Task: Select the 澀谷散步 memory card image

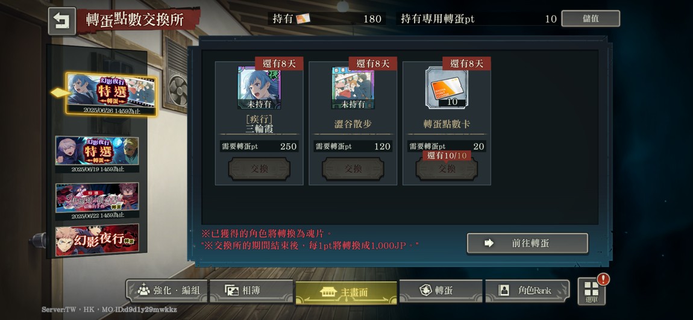Action: point(353,88)
